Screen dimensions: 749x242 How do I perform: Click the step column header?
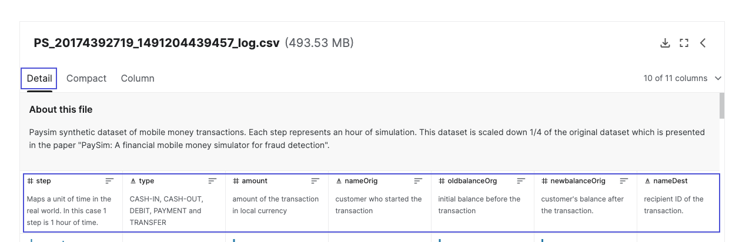[44, 181]
